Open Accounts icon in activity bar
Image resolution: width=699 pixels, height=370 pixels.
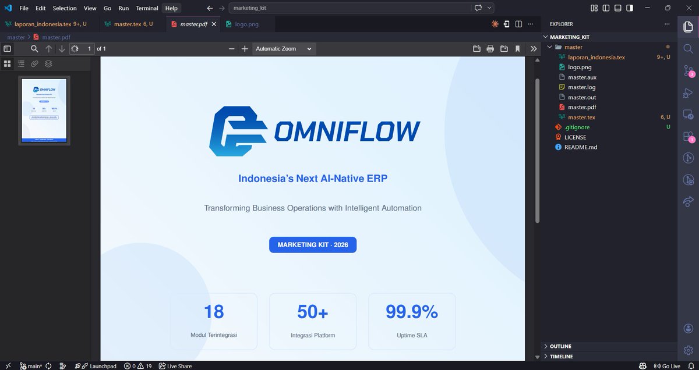(688, 329)
